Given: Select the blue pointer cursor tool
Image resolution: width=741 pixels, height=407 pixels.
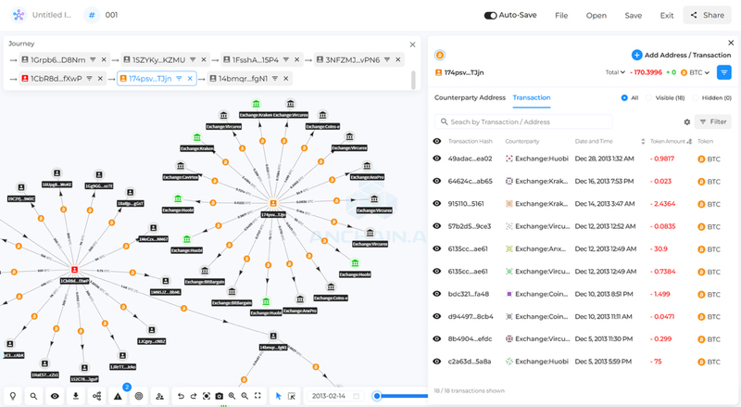Looking at the screenshot, I should pyautogui.click(x=279, y=396).
